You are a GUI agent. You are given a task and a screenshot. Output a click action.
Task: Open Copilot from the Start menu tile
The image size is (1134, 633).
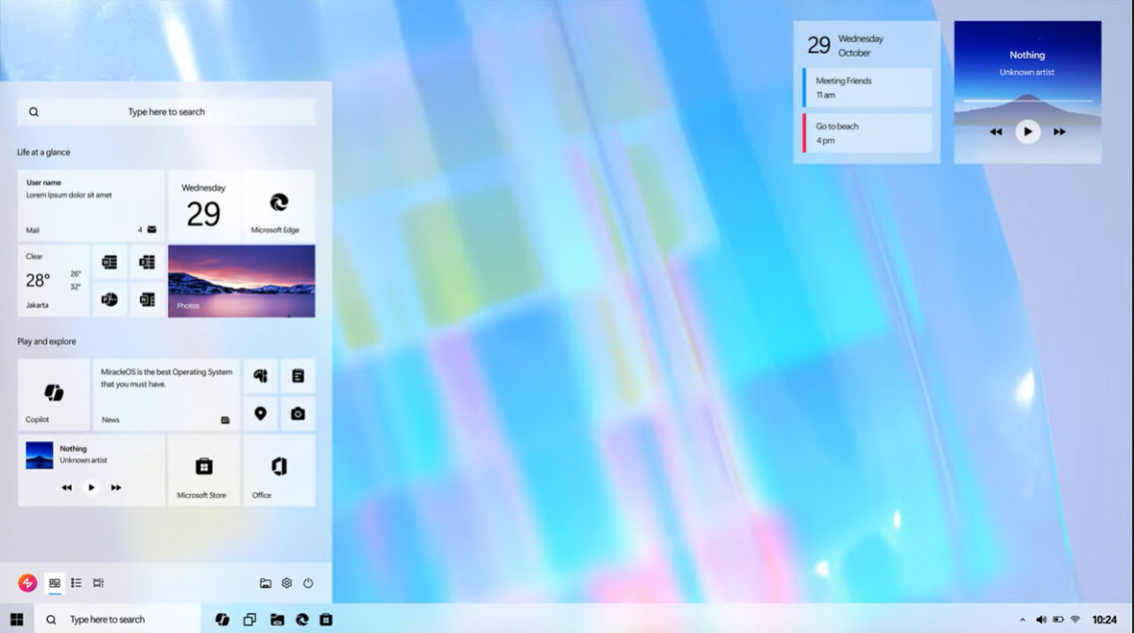(x=53, y=395)
